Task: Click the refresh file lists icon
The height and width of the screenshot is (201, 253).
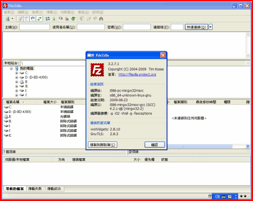Action: tap(47, 18)
